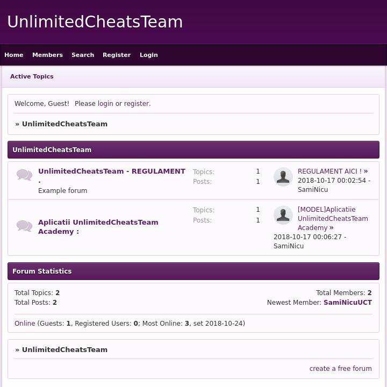Click the REGULAMENT forum speech bubble icon
Viewport: 387px width, 387px height.
[x=24, y=175]
